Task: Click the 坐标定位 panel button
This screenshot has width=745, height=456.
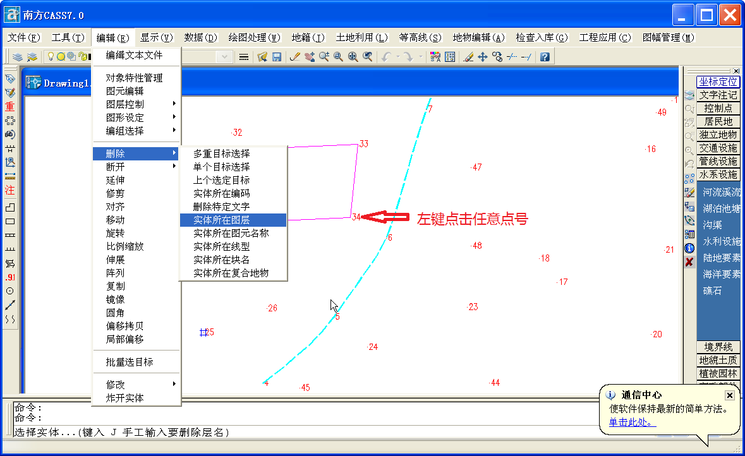Action: [x=718, y=81]
